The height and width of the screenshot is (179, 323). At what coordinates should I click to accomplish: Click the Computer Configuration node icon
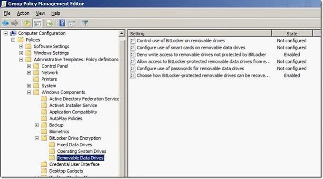[13, 33]
